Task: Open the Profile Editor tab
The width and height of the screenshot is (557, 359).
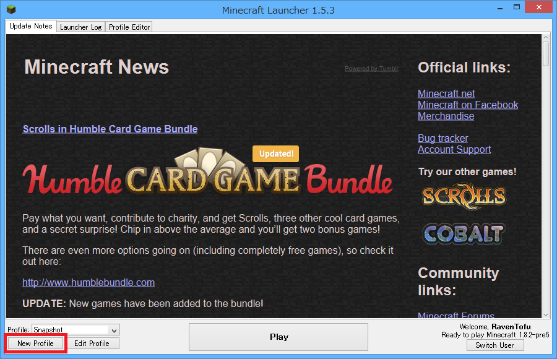Action: coord(129,27)
